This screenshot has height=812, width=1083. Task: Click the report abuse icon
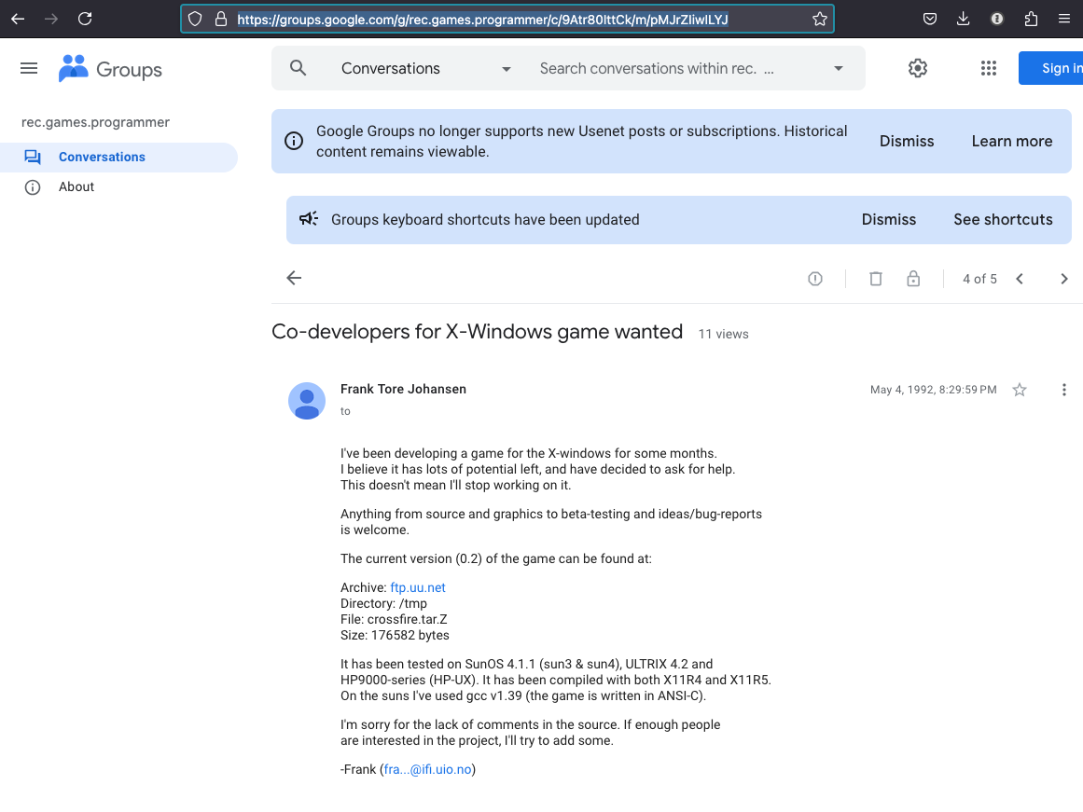(x=815, y=279)
